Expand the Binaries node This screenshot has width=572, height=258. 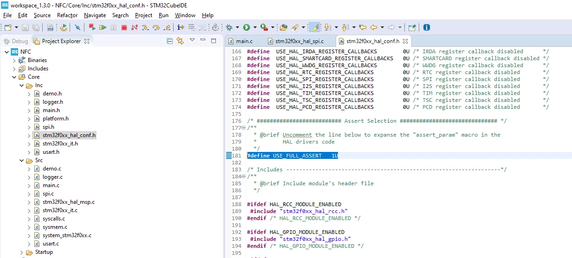pyautogui.click(x=14, y=60)
